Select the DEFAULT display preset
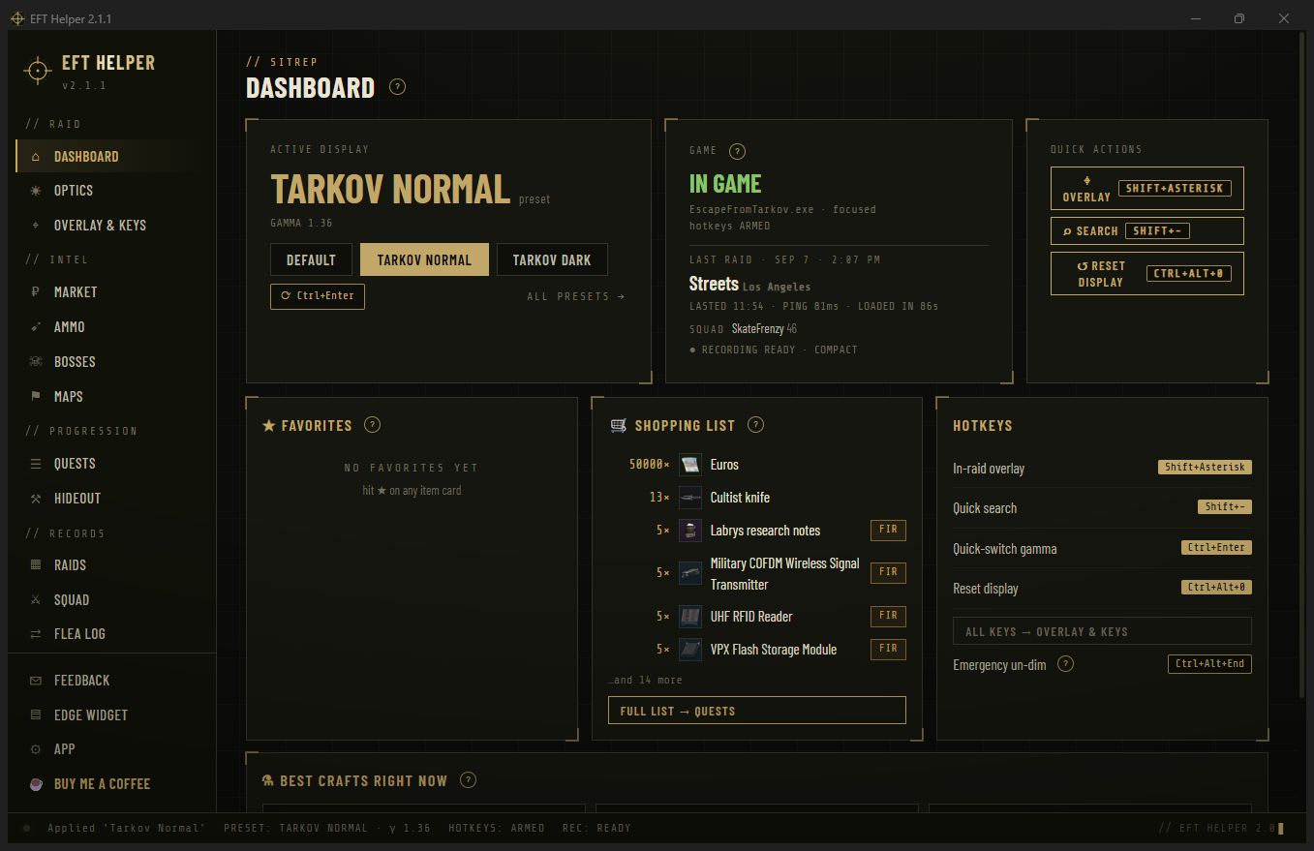 point(311,259)
